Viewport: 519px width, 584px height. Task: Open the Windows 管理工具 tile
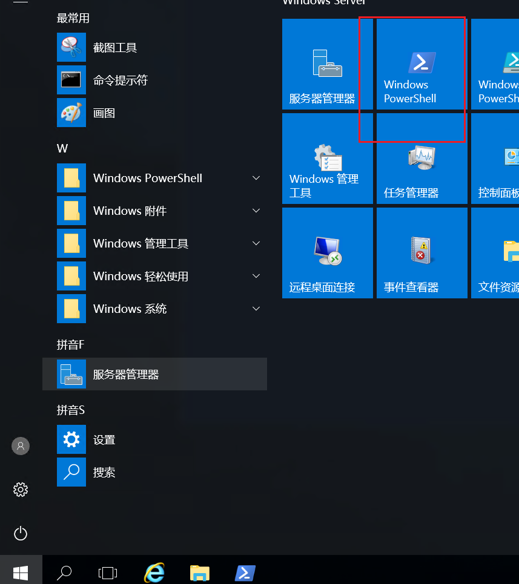(328, 159)
